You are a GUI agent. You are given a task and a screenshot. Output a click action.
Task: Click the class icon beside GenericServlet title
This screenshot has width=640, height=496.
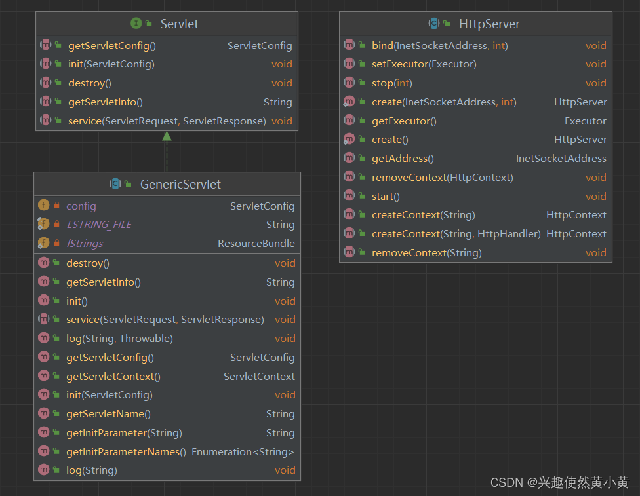click(115, 184)
